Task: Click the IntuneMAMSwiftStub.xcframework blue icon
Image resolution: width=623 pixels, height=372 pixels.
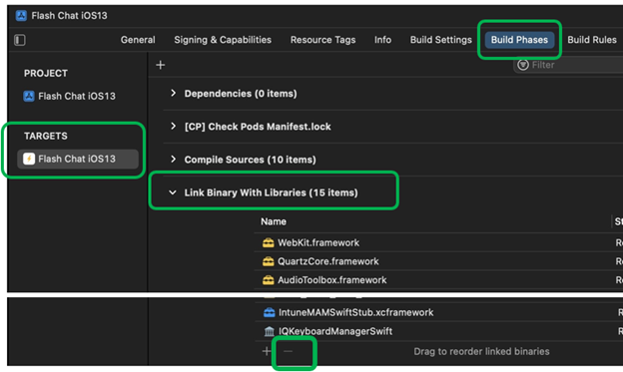Action: pyautogui.click(x=269, y=312)
